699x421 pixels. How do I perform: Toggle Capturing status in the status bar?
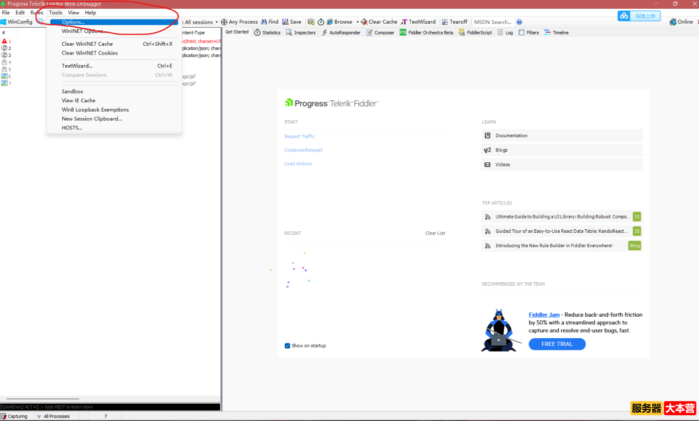(x=14, y=416)
